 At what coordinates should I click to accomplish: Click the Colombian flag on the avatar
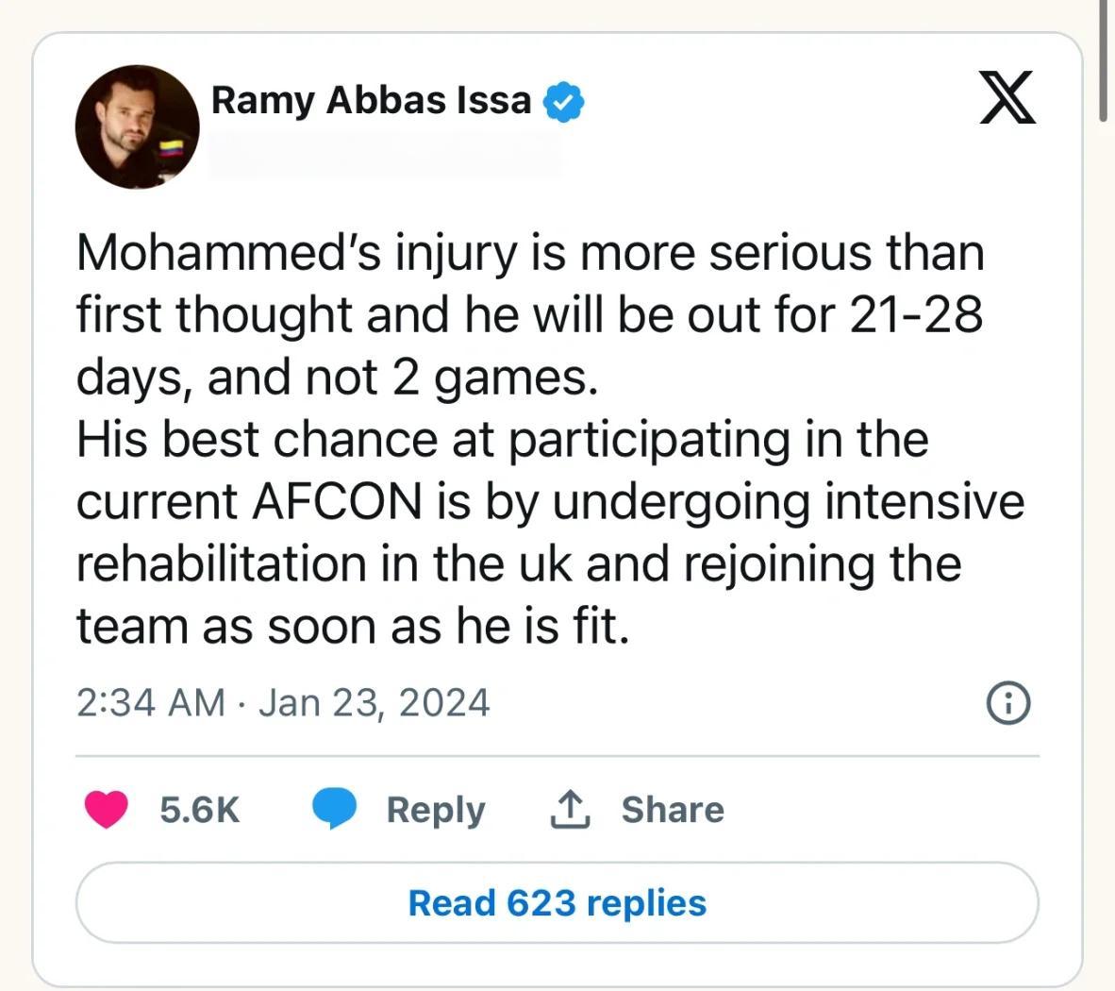click(x=170, y=150)
